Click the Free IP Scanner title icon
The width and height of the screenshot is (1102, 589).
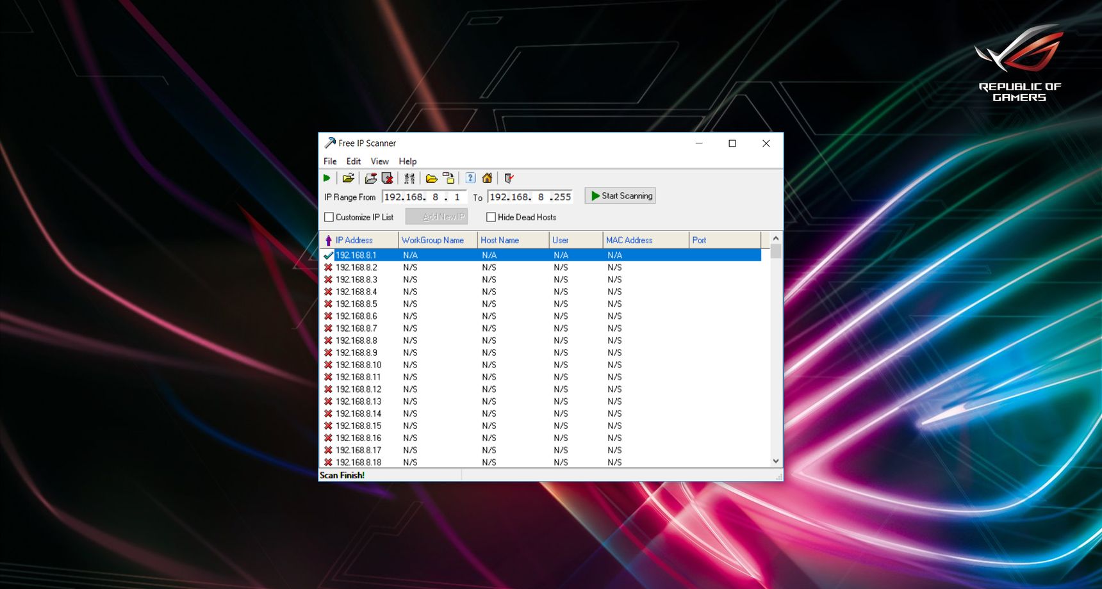[330, 143]
